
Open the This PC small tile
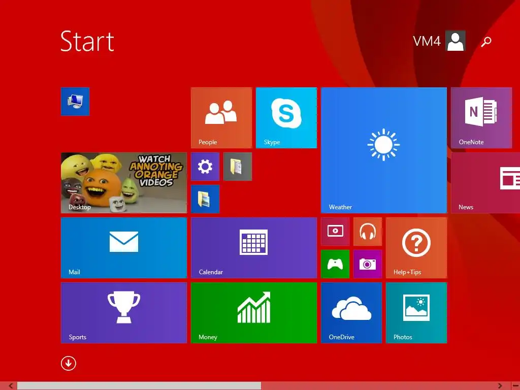(x=75, y=102)
